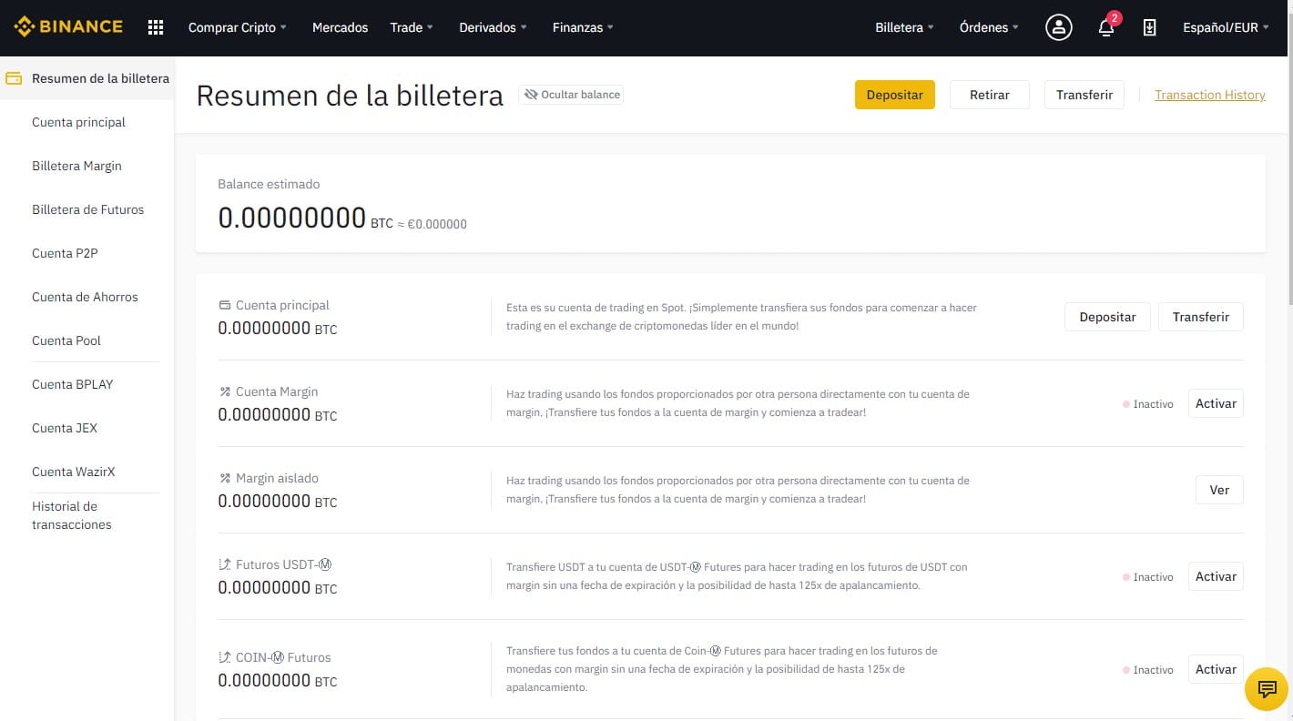Expand the Derivados dropdown menu
1293x721 pixels.
(493, 27)
